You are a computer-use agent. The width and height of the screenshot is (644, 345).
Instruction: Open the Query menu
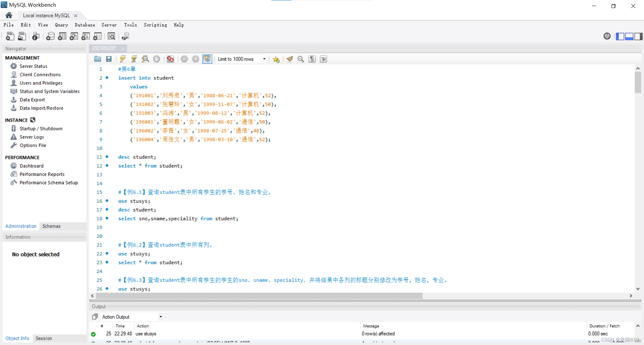(x=61, y=25)
